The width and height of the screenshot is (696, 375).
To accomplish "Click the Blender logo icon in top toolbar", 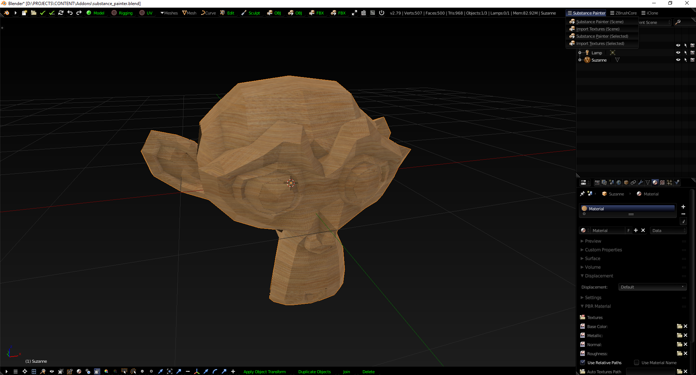I will pos(7,13).
